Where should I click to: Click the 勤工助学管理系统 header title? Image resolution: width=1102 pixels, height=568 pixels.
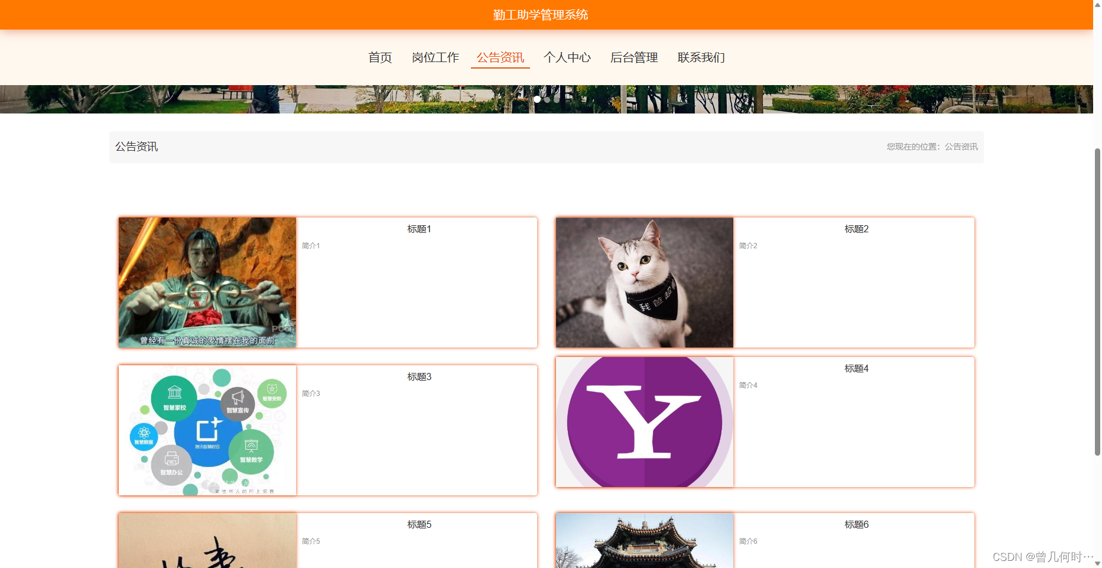click(541, 15)
